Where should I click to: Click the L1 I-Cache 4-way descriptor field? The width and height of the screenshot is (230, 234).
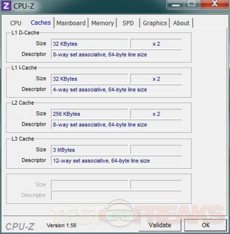coord(116,90)
